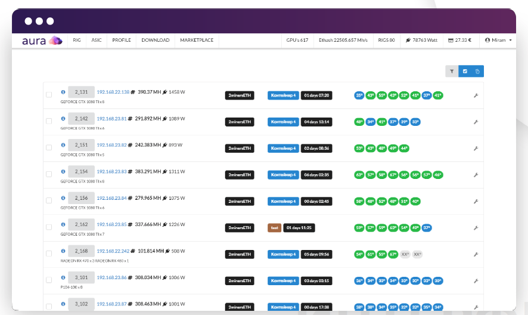Click the 3_101 rig name button
This screenshot has height=315, width=528.
[x=81, y=277]
